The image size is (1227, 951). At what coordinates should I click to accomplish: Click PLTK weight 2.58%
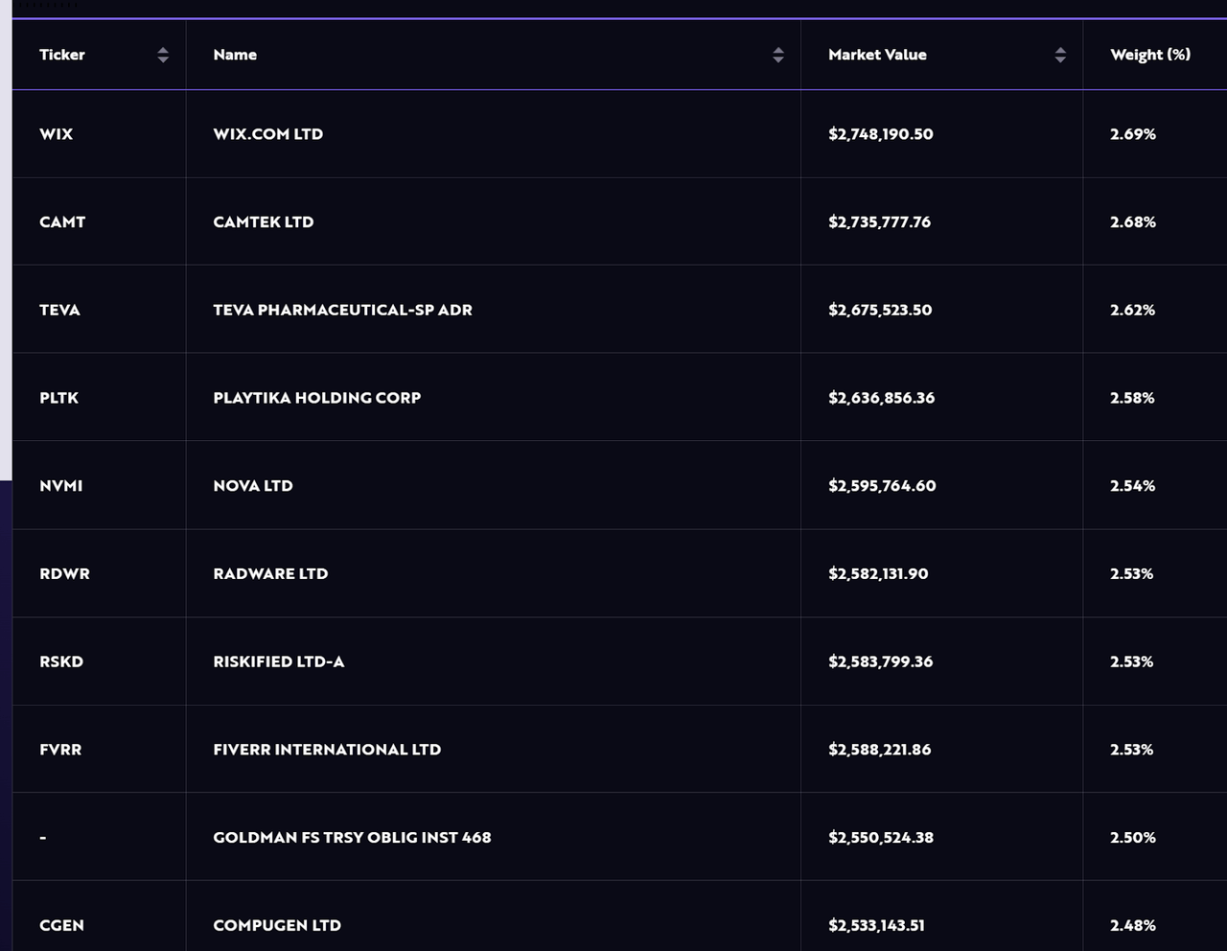click(x=1132, y=398)
